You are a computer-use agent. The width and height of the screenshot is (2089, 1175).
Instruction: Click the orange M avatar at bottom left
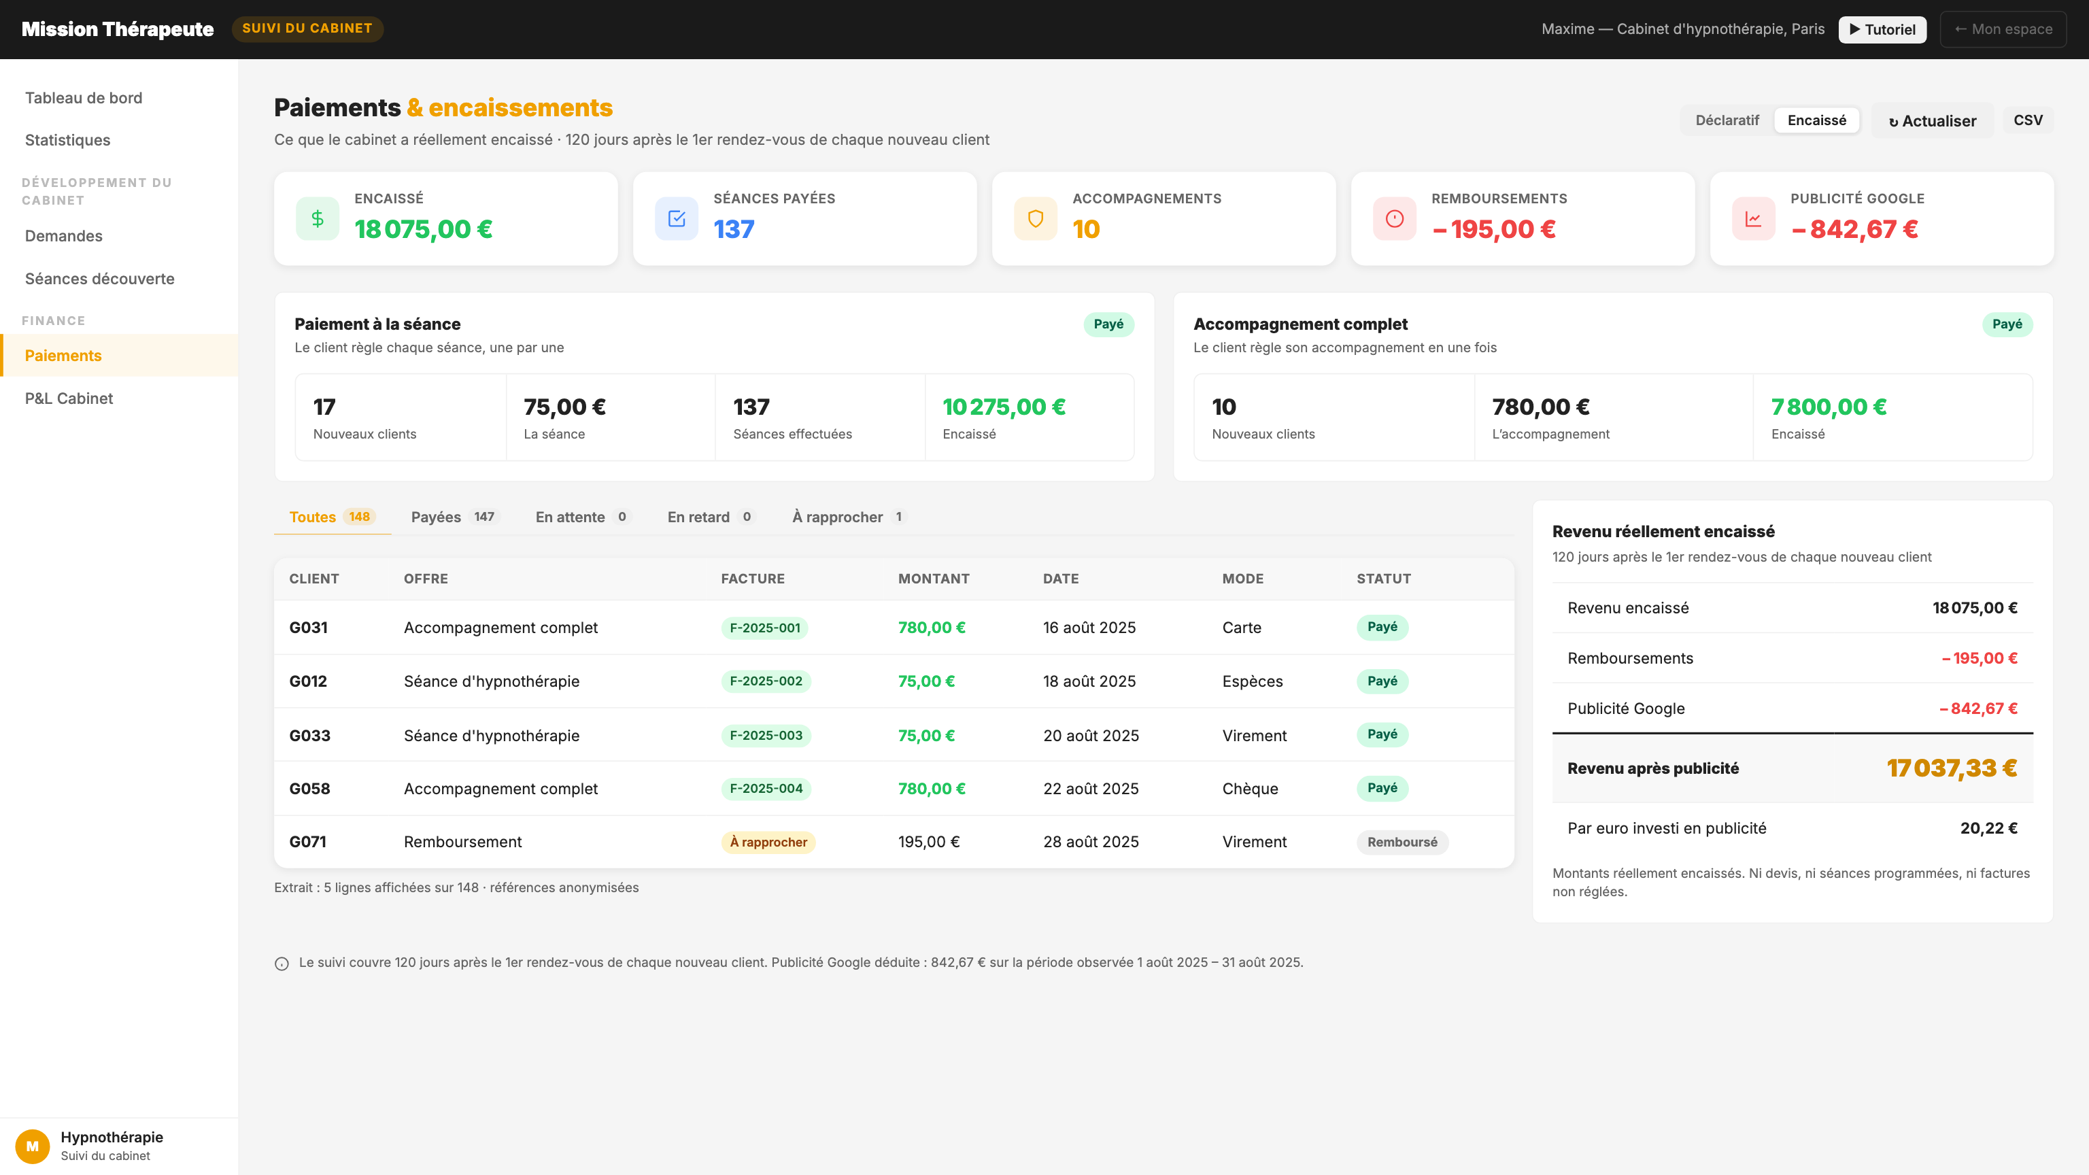coord(33,1146)
